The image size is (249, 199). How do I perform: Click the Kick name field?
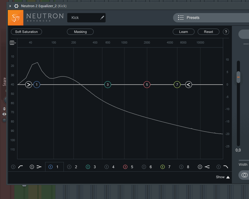[86, 18]
